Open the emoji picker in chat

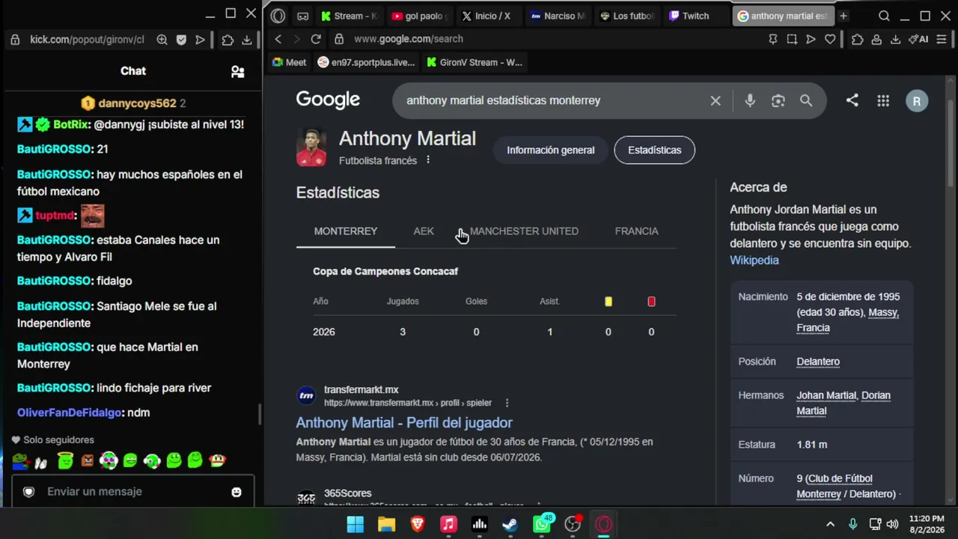pos(237,492)
